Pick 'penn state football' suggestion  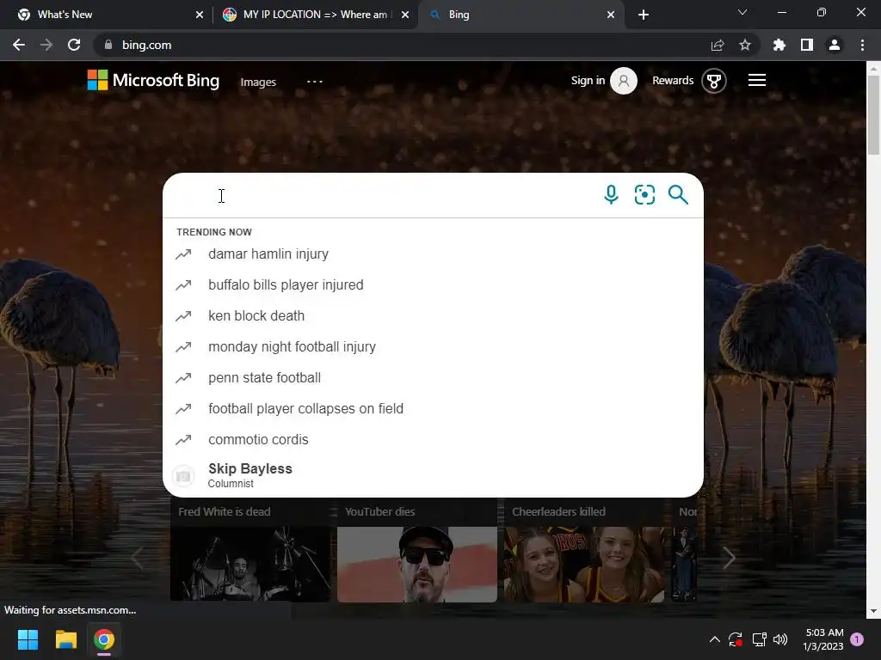433,378
